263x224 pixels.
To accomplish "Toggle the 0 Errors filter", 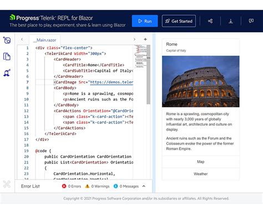I will point(72,186).
